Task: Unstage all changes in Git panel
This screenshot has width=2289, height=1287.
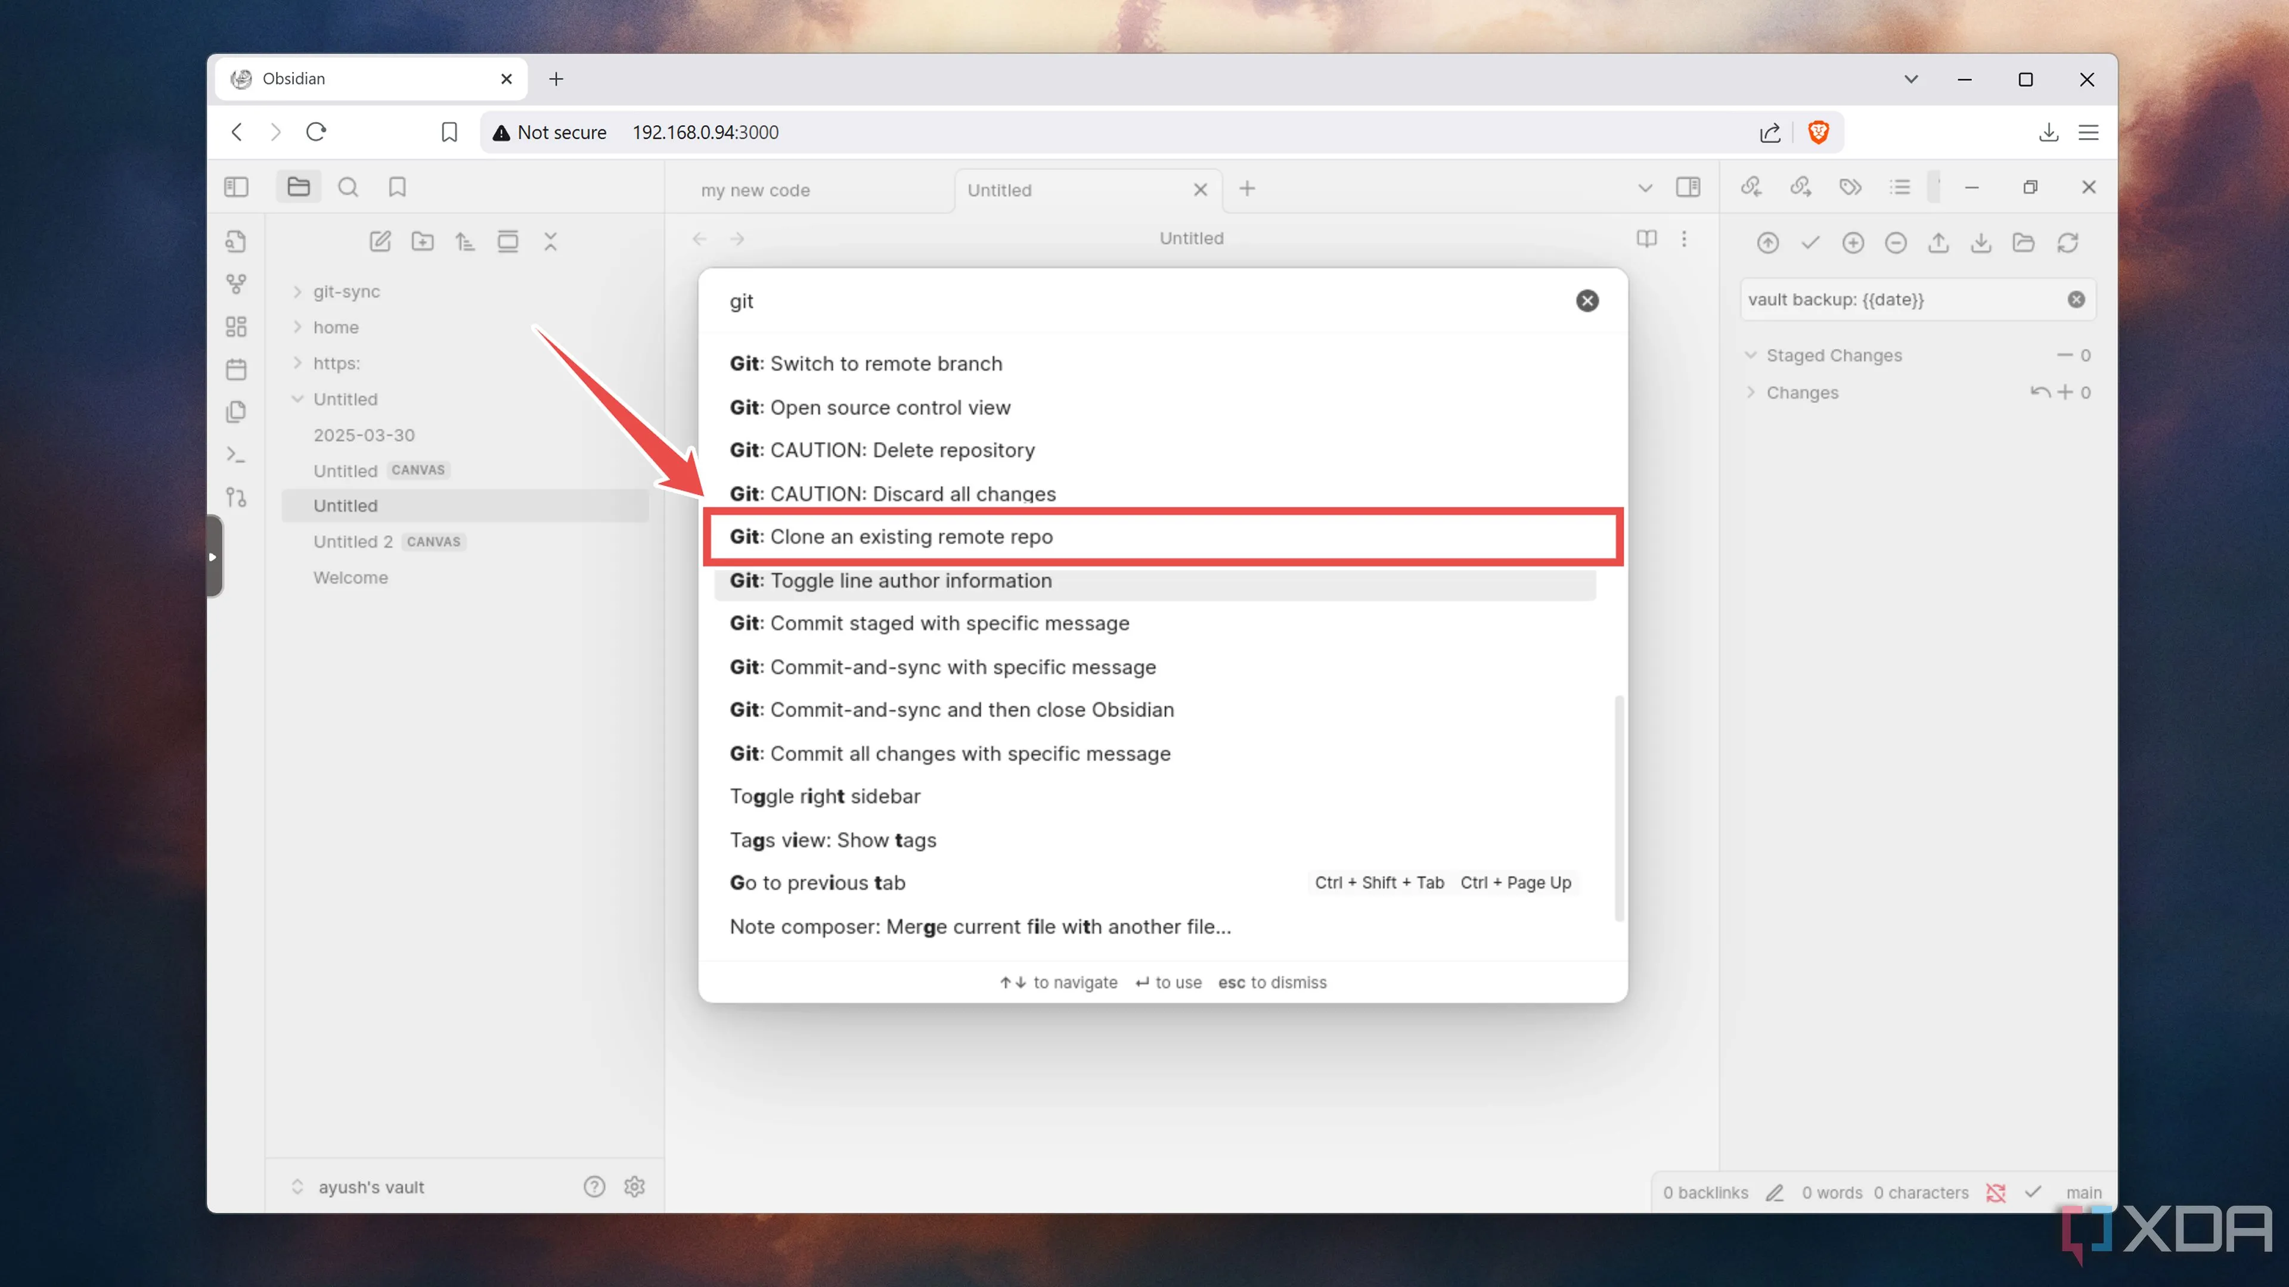Action: tap(1896, 243)
